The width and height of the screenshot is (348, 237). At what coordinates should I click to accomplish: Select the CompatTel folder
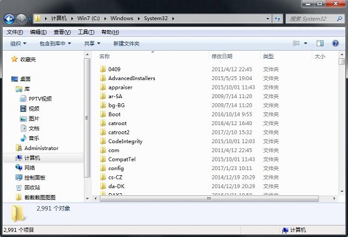(x=122, y=159)
